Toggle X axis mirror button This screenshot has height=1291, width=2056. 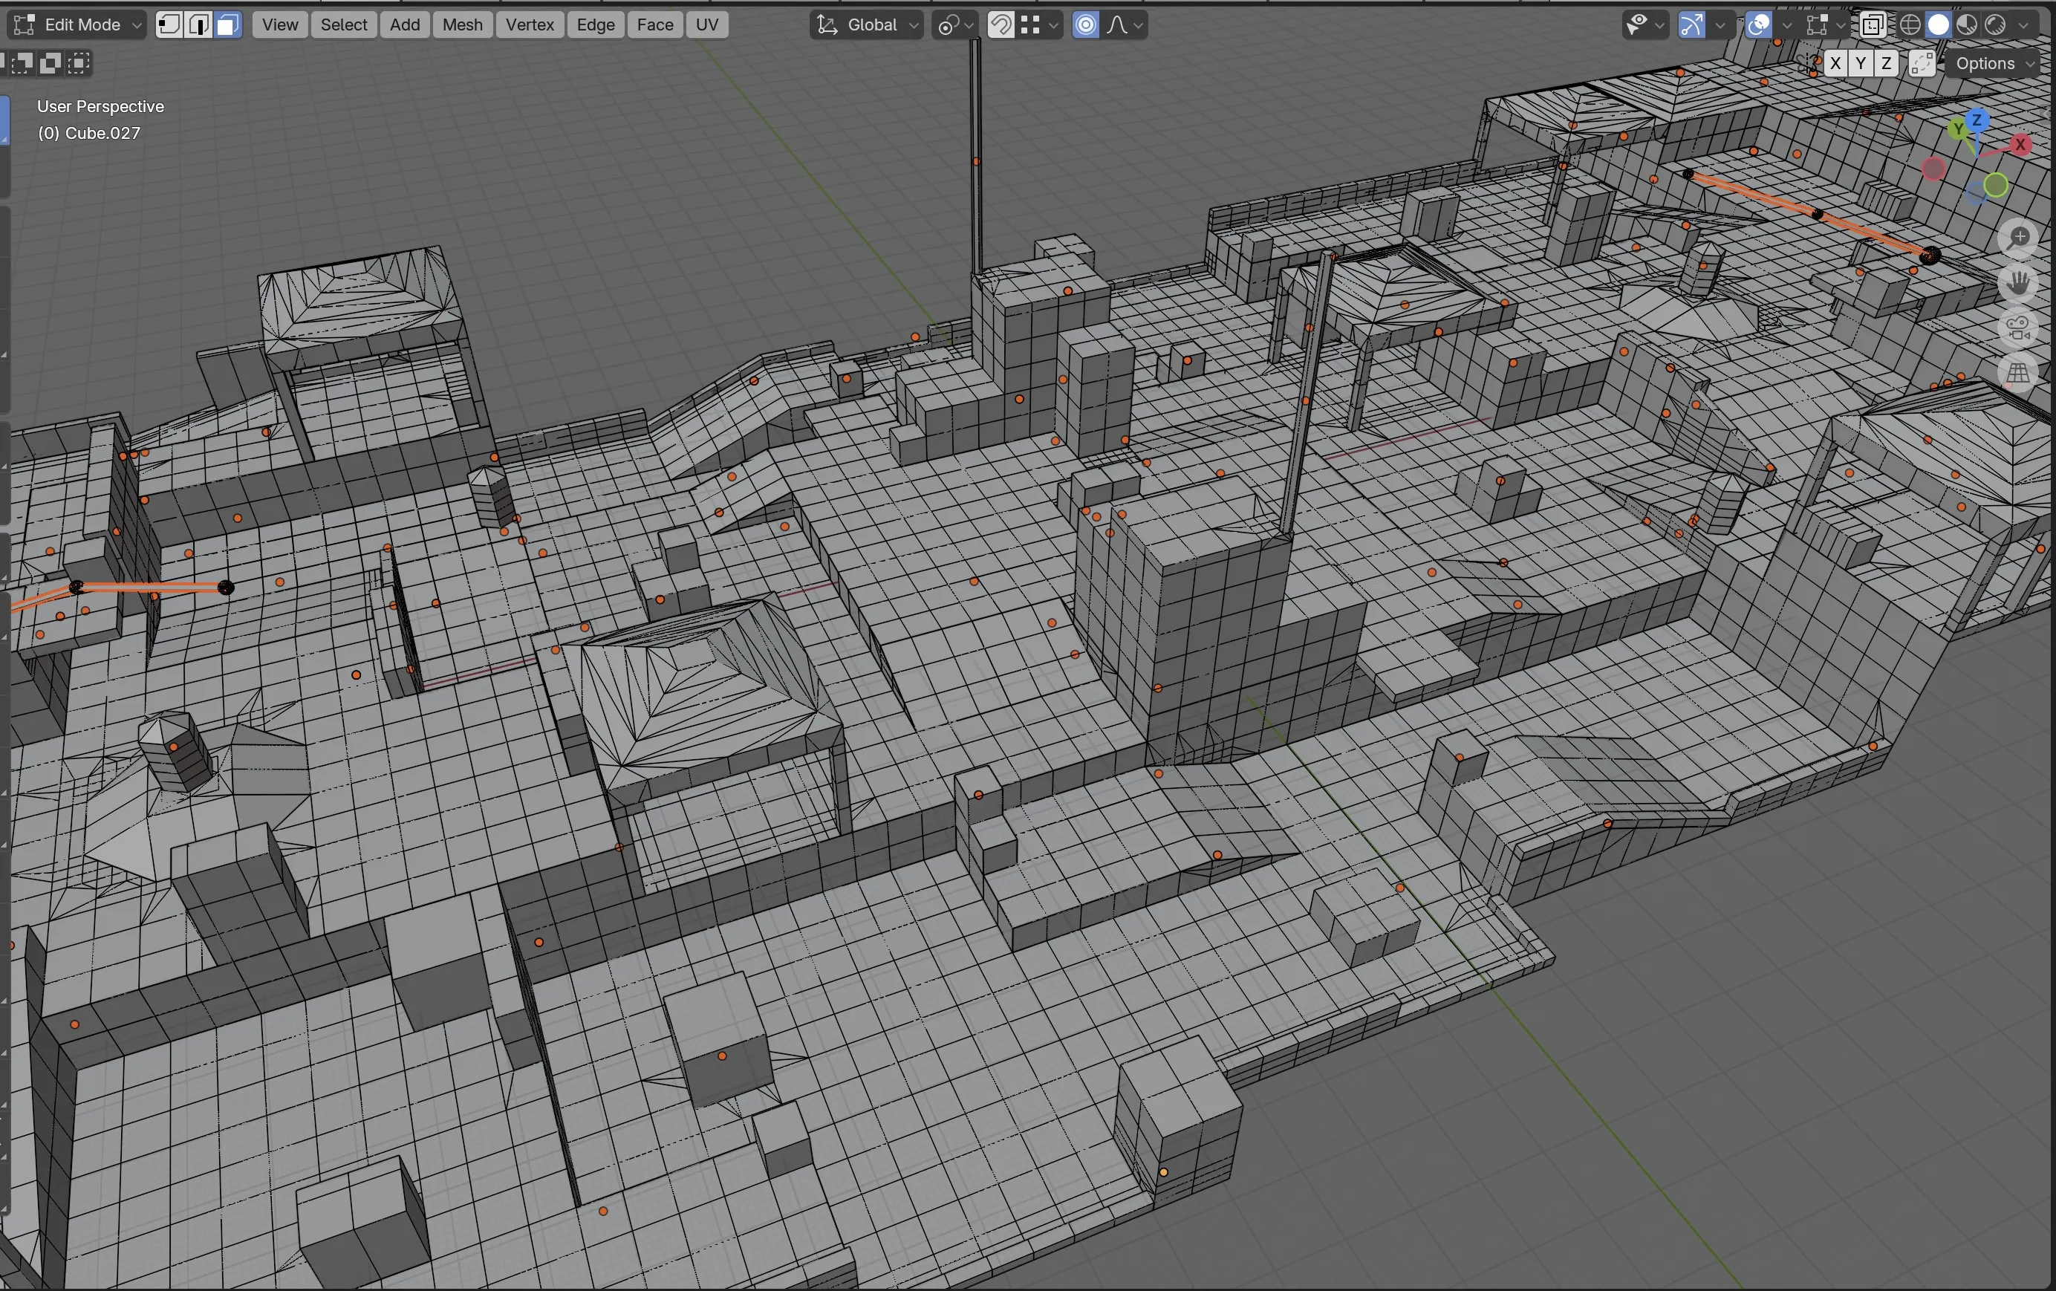(x=1835, y=63)
